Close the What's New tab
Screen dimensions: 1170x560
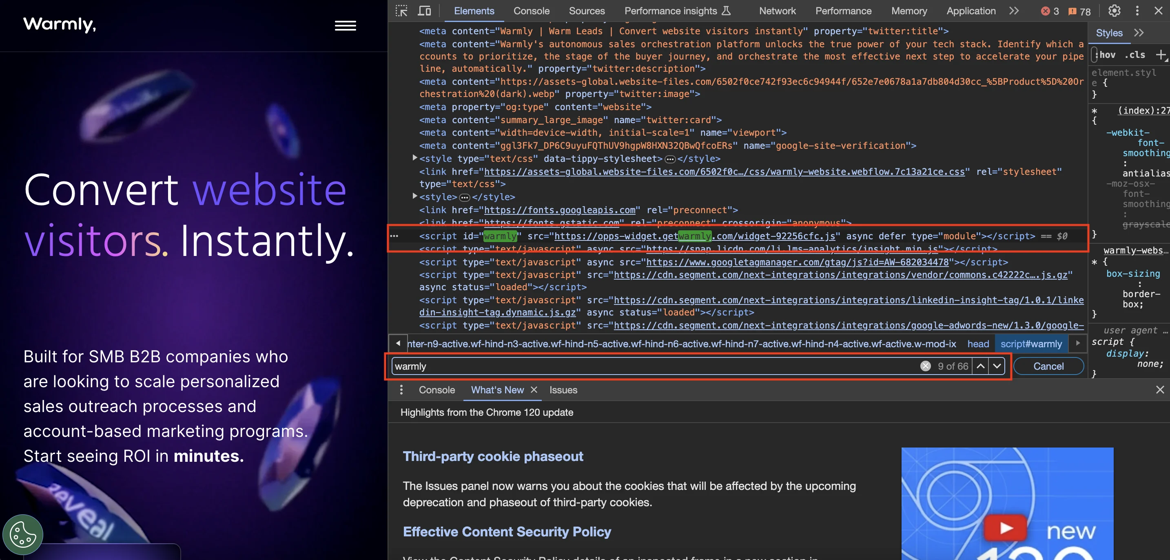pyautogui.click(x=534, y=390)
